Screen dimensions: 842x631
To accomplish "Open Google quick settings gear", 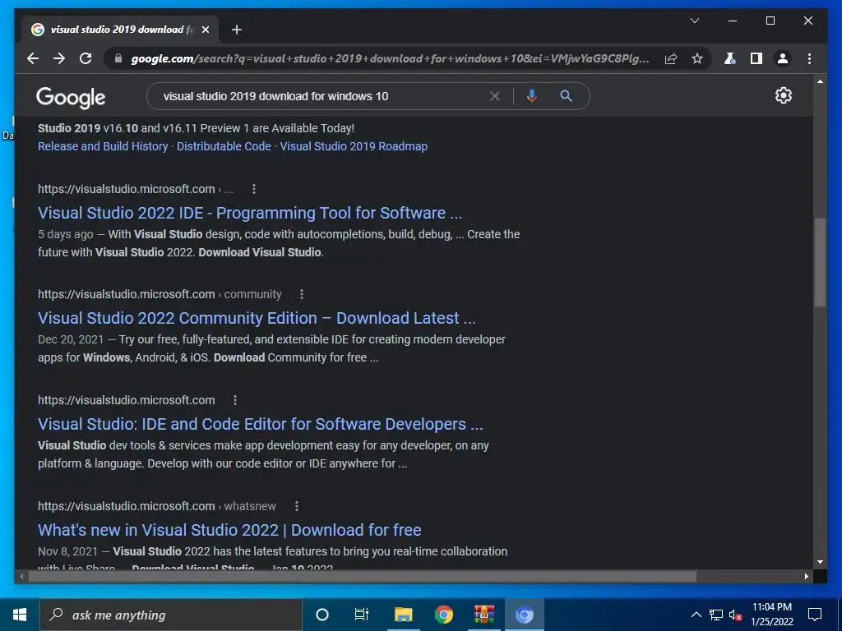I will [x=784, y=95].
